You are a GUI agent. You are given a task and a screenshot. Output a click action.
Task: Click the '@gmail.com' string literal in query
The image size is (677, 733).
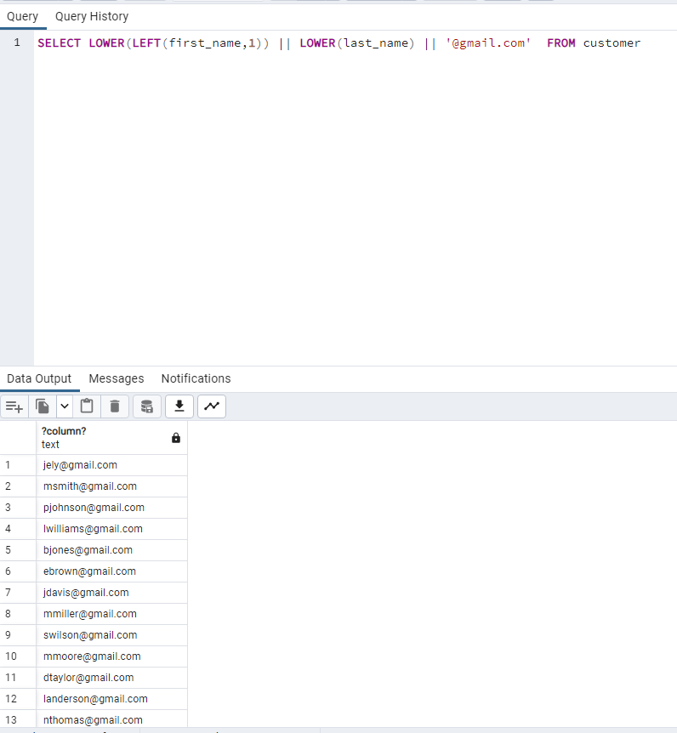pyautogui.click(x=488, y=43)
